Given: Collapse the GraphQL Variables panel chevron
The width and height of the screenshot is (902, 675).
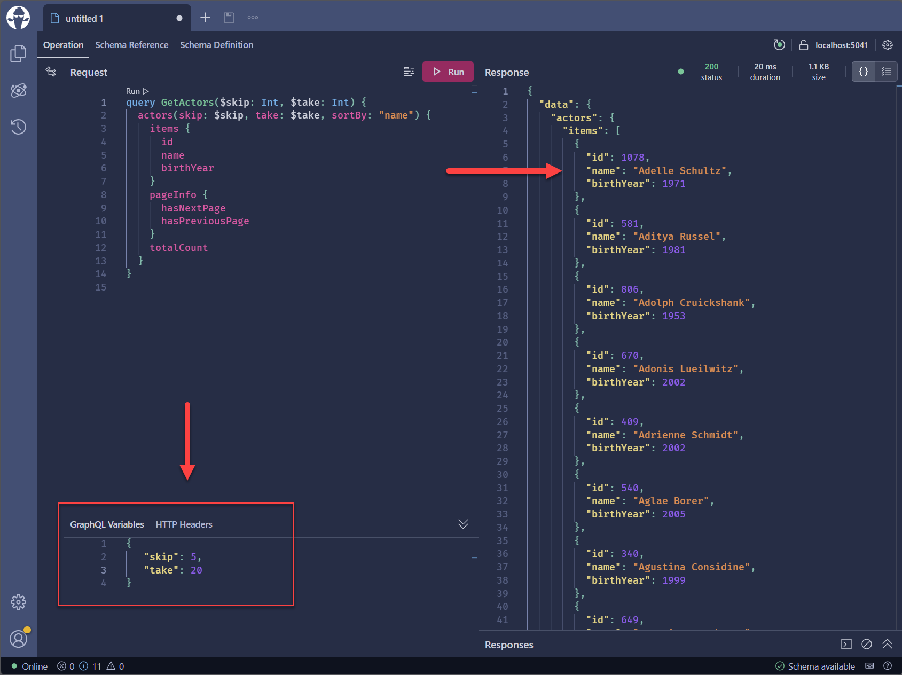Looking at the screenshot, I should click(x=463, y=524).
